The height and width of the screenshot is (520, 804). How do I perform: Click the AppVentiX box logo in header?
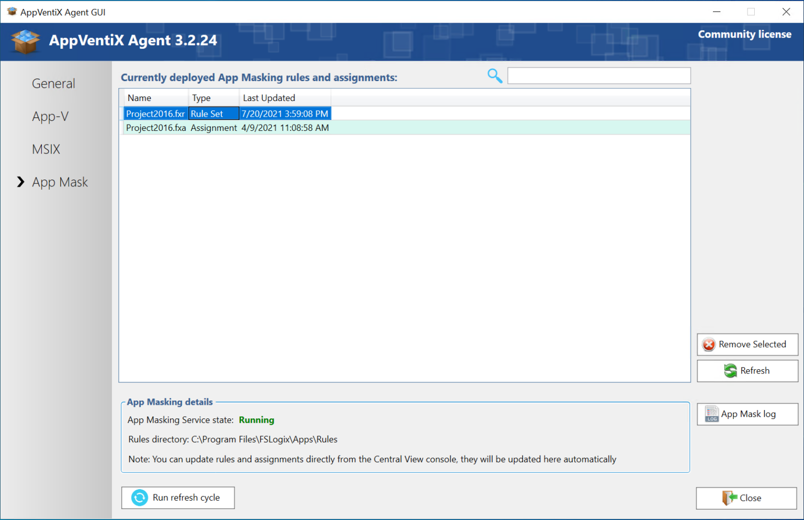point(25,41)
